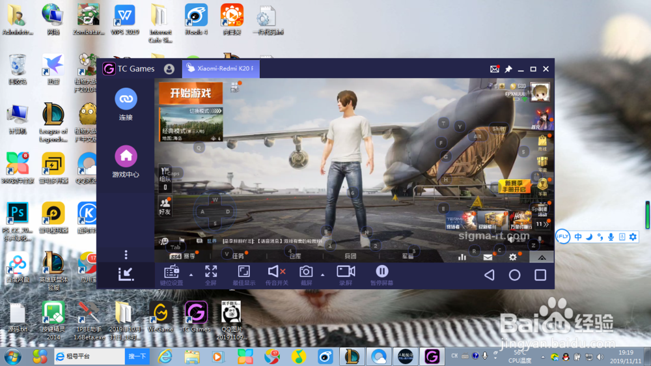Image resolution: width=651 pixels, height=366 pixels.
Task: Select the 回收站 recycle bin desktop icon
Action: 18,70
